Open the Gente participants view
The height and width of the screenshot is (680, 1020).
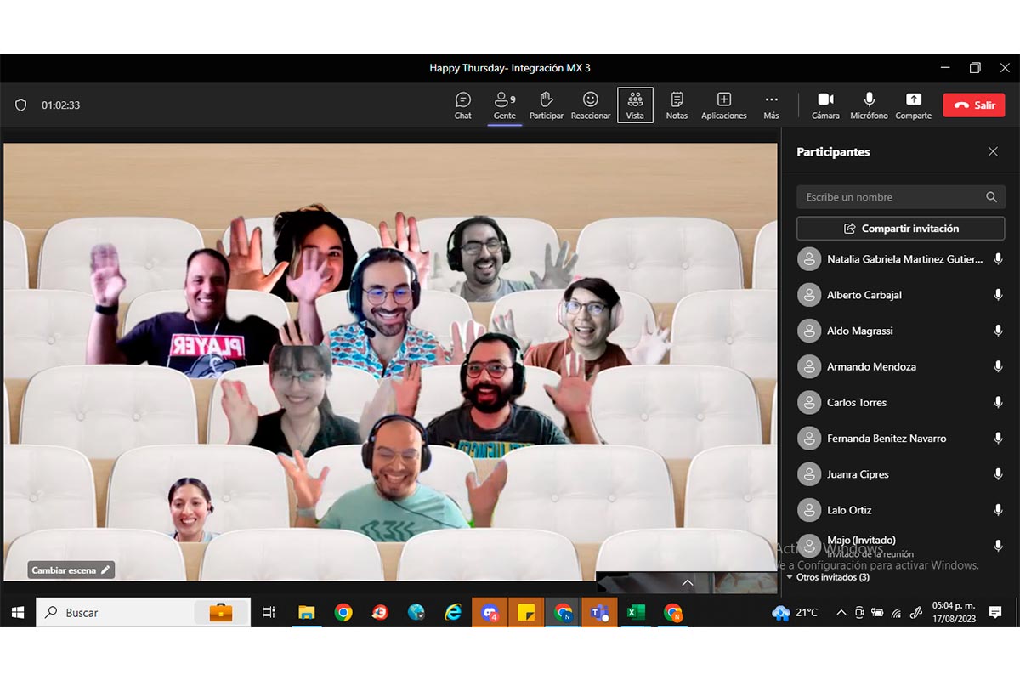(x=505, y=105)
